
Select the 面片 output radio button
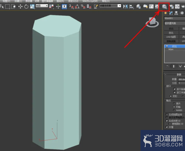coord(174,104)
